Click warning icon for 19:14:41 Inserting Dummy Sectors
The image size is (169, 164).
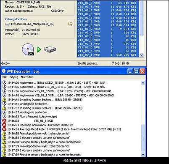4,99
